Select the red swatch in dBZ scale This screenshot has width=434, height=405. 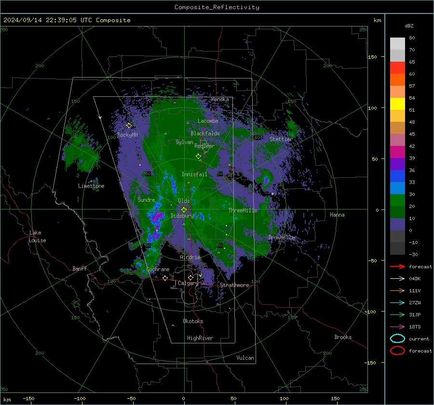click(397, 68)
